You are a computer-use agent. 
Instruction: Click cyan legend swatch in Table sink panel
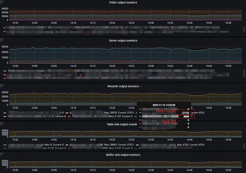tap(137, 145)
